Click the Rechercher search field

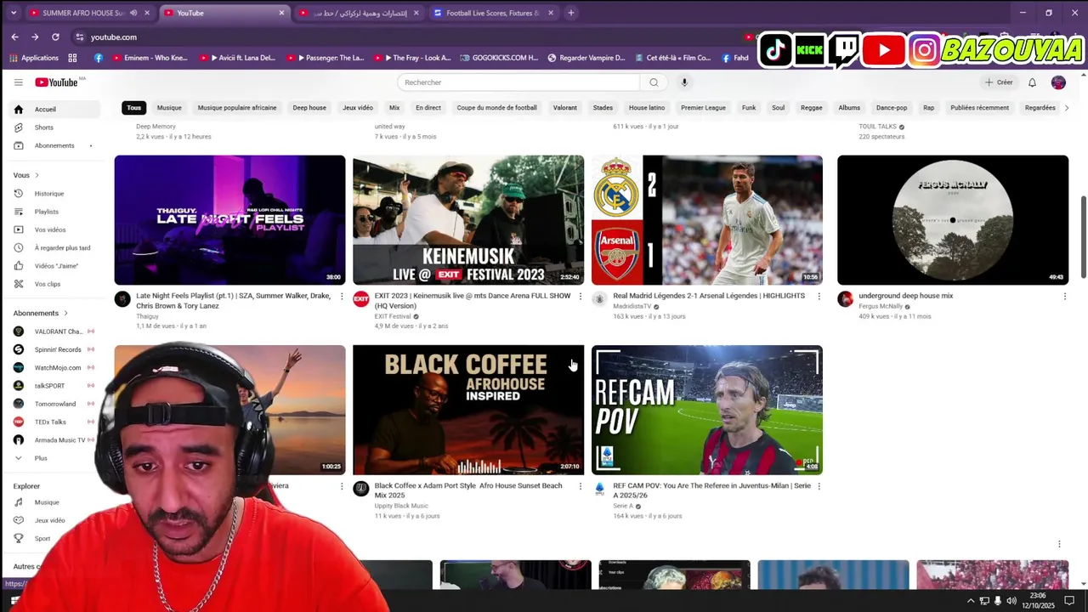click(x=518, y=82)
